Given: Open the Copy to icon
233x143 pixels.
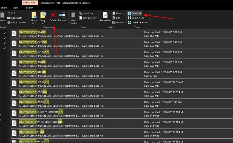Looking at the screenshot, I should [x=43, y=15].
